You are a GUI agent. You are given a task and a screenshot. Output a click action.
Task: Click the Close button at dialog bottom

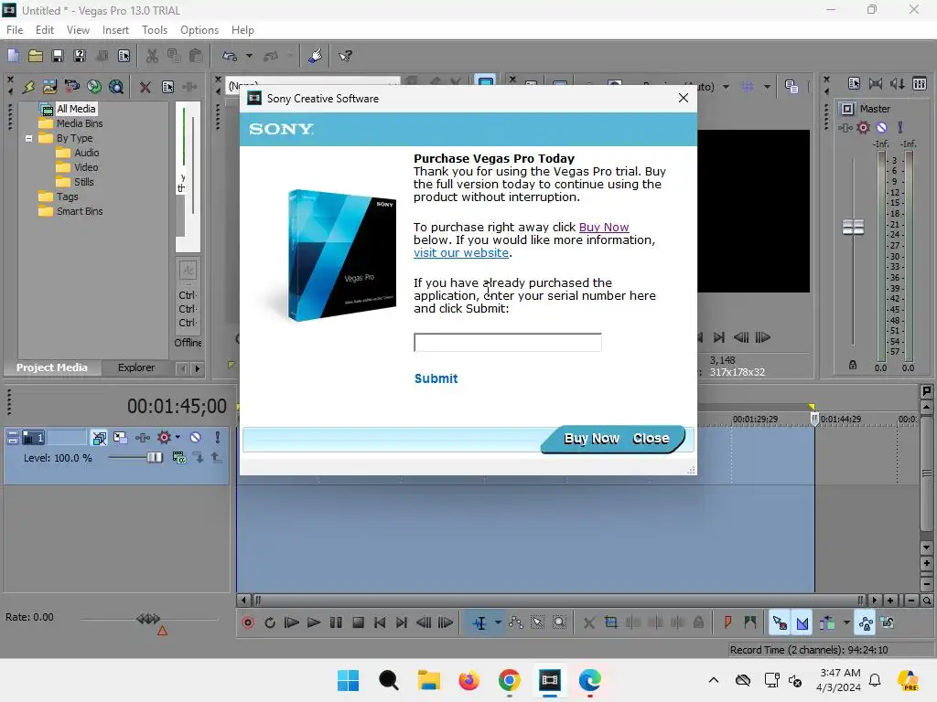point(651,439)
